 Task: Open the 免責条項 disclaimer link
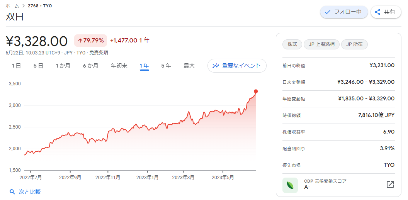[x=99, y=53]
